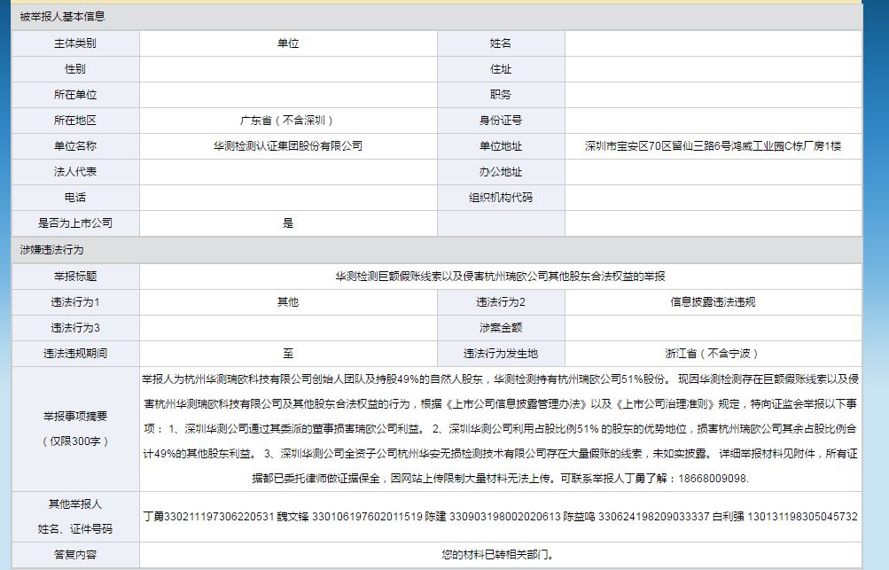Click the value 浙江省（不含宁波）
The image size is (889, 570).
click(714, 354)
